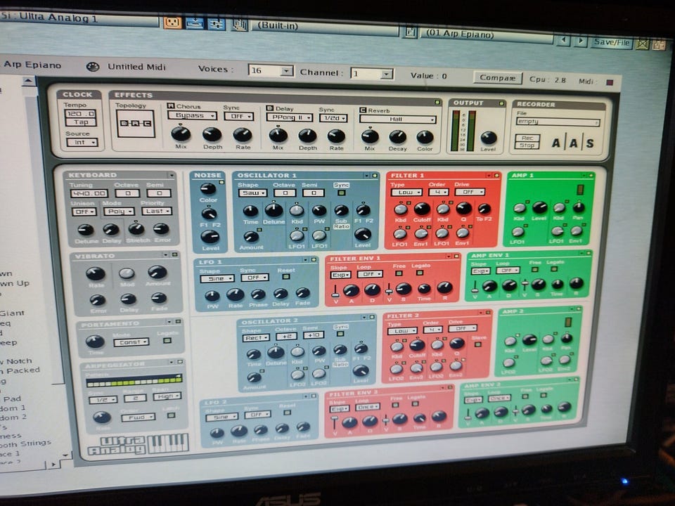Enable the LFO 1 Reset checkbox
Screen dimensions: 675x506
(286, 277)
